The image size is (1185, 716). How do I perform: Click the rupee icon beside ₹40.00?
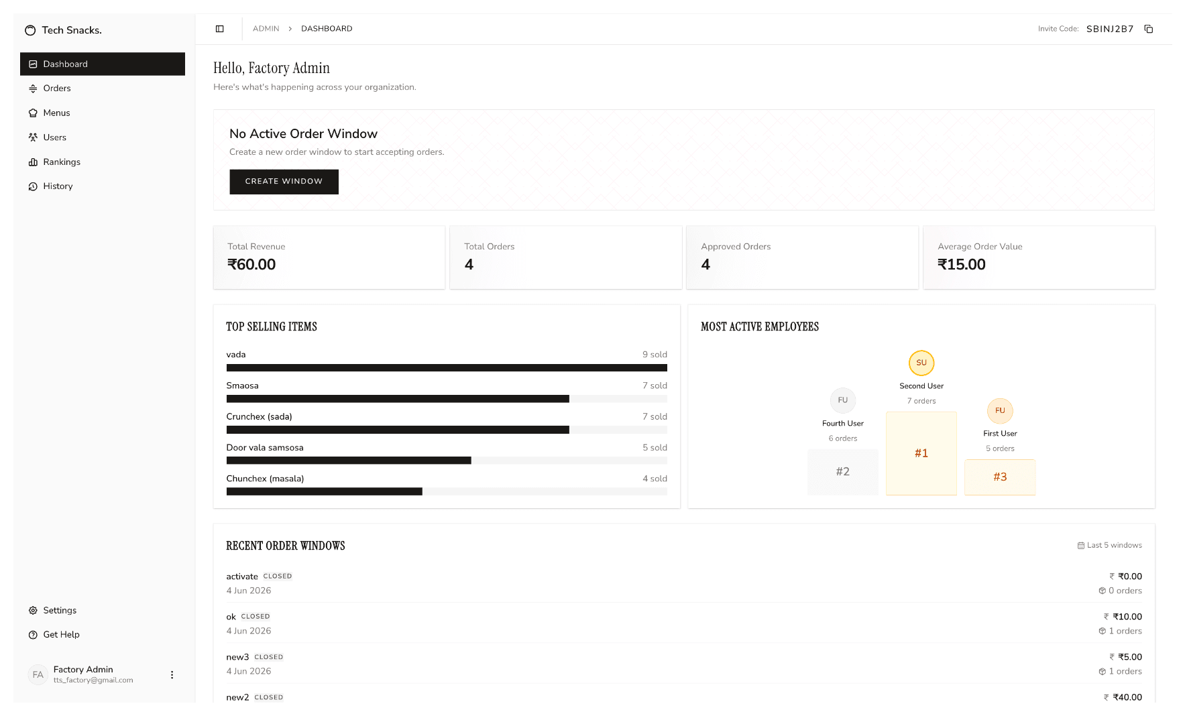[1107, 697]
